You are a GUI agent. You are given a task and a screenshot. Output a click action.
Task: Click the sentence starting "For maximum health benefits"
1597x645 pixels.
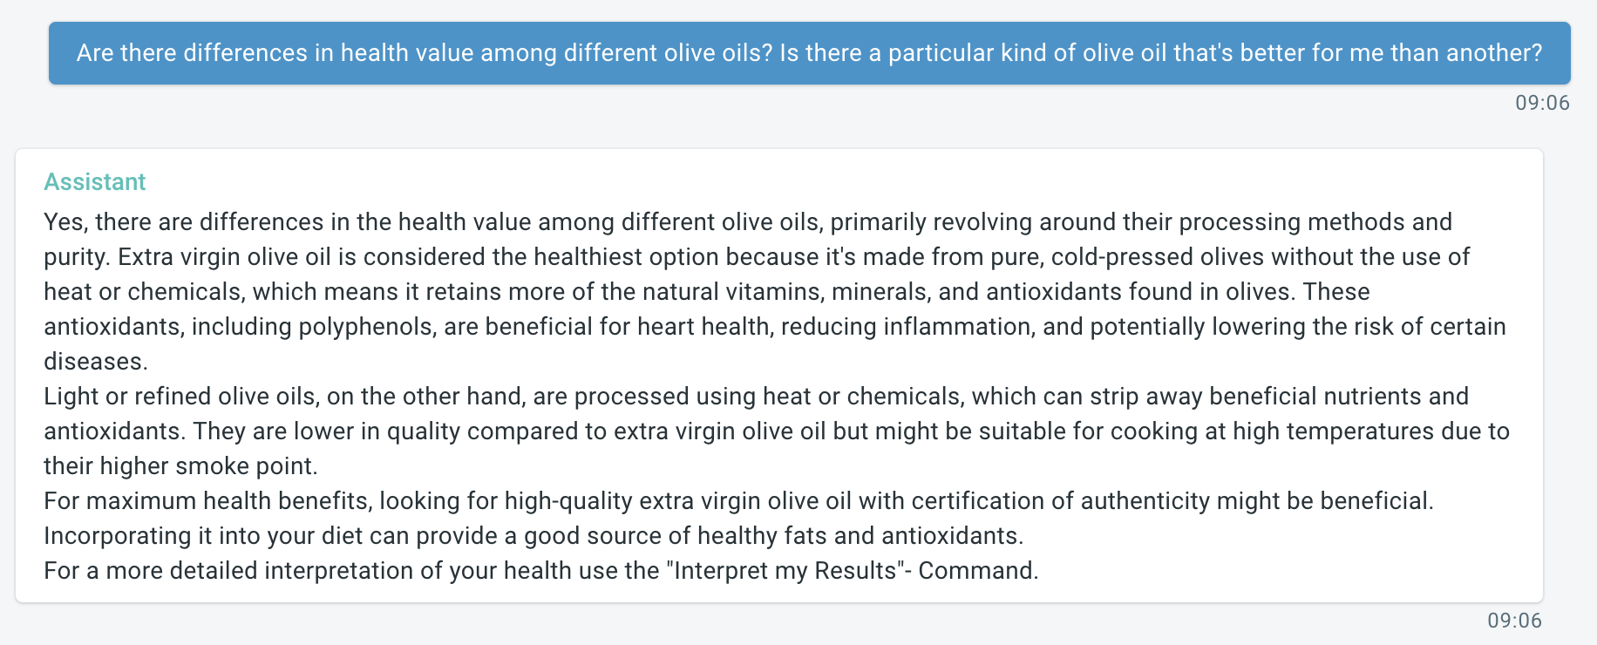coord(737,501)
